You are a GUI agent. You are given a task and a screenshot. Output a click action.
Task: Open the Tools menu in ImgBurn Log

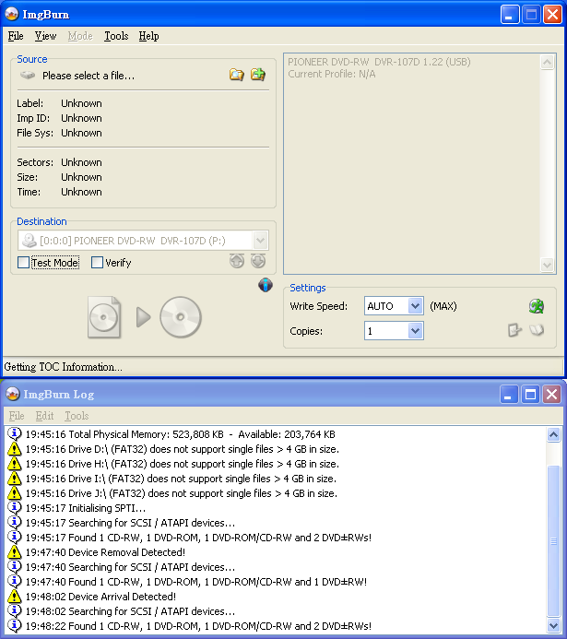point(77,416)
